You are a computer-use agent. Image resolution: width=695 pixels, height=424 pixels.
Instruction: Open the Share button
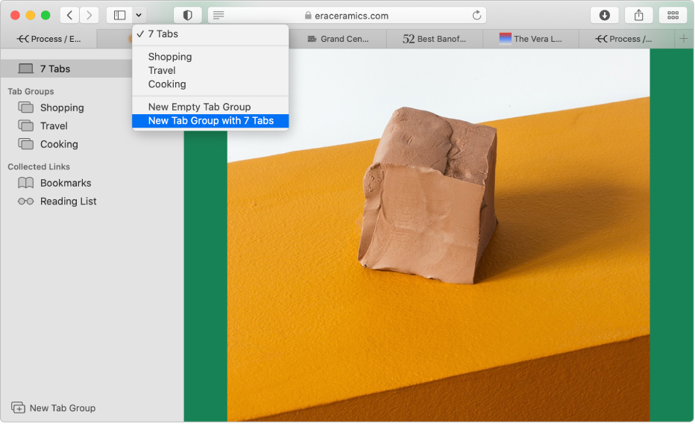[639, 16]
